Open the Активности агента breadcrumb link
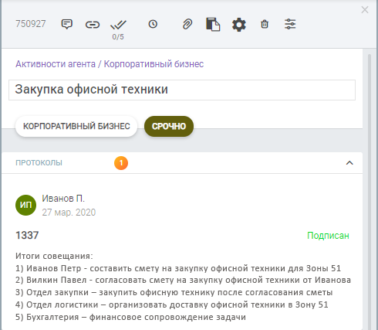 [x=56, y=64]
